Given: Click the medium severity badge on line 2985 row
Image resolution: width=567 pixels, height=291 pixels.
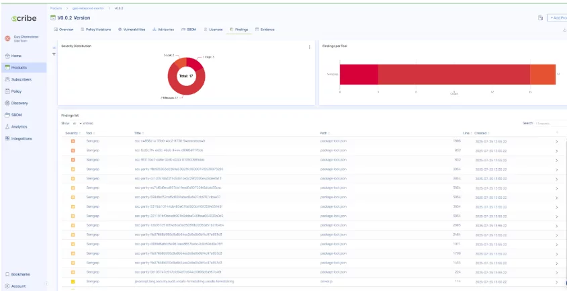Looking at the screenshot, I should 73,225.
